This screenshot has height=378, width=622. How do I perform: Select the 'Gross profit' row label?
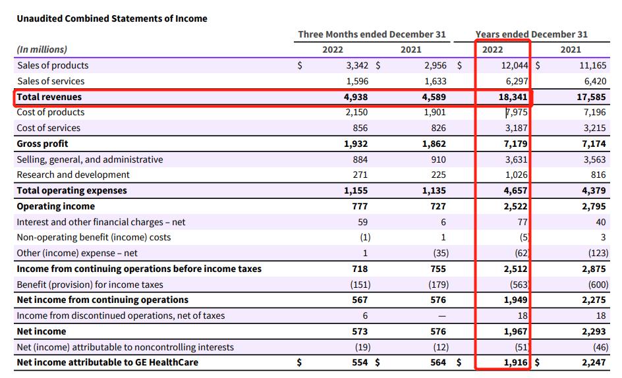(42, 144)
